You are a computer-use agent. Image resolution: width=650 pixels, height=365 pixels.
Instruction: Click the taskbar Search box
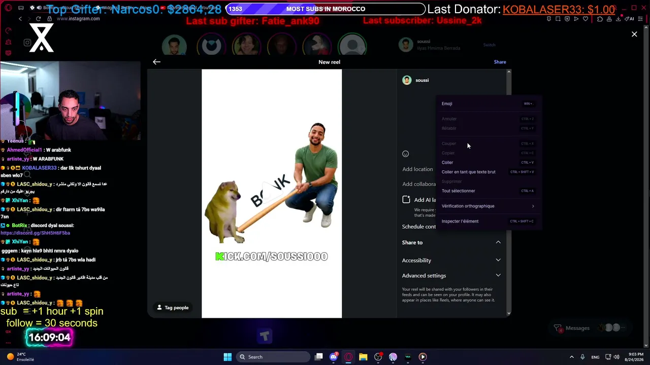click(x=273, y=357)
